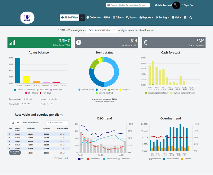Click the company logo in the header
The image size is (213, 175).
coord(27,18)
